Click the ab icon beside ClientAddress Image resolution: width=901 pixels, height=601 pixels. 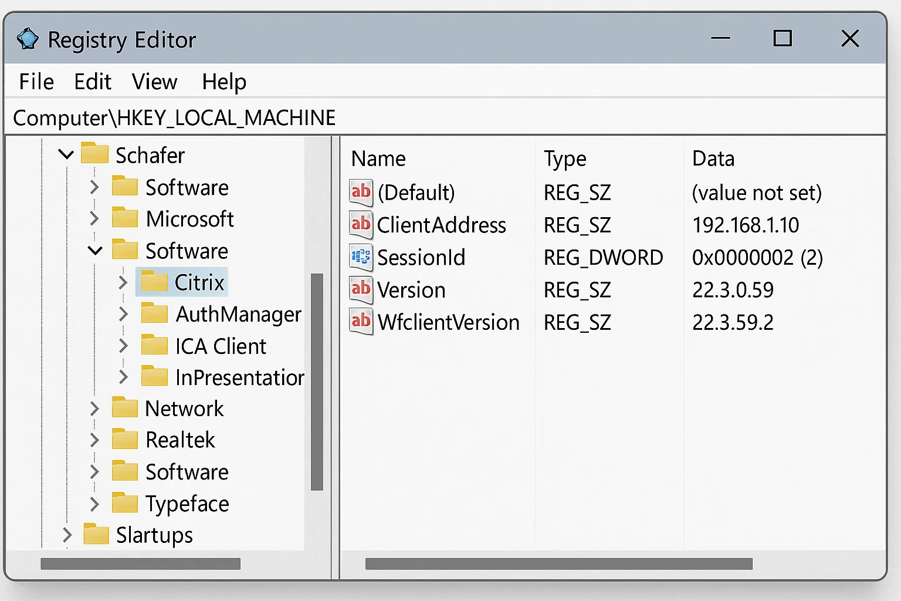(x=361, y=225)
